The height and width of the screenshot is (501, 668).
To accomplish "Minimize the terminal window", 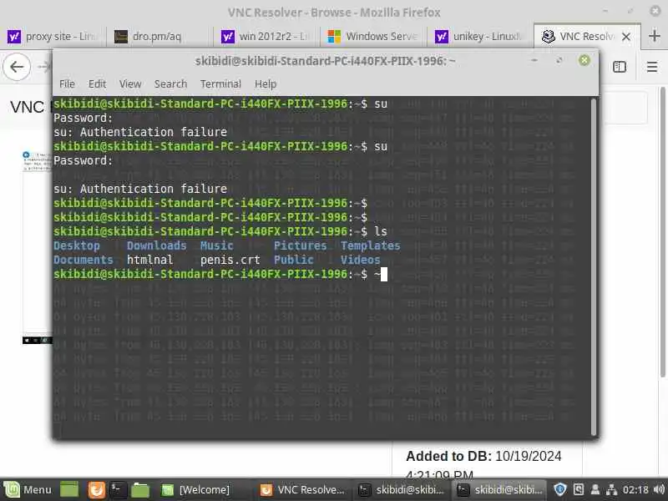I will click(534, 60).
